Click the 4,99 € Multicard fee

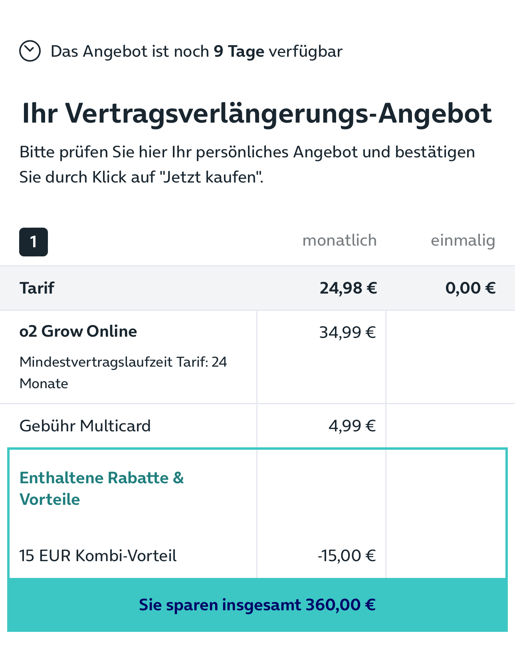[352, 426]
